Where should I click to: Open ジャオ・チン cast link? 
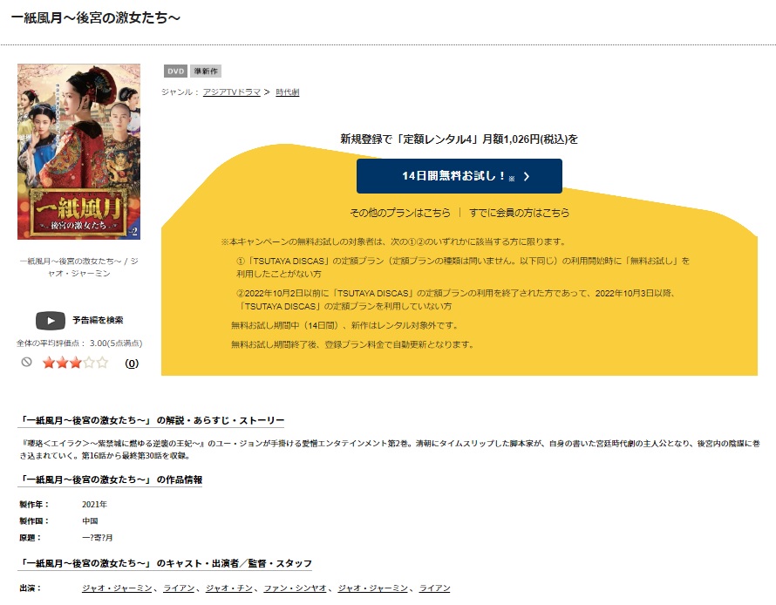[x=229, y=588]
